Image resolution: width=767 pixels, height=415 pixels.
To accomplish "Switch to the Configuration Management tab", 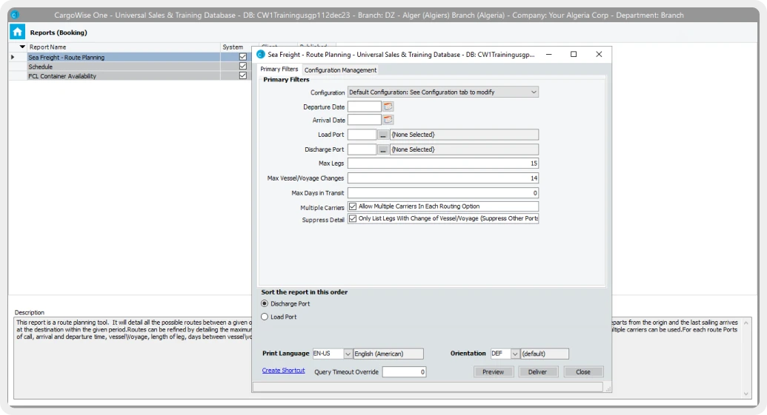I will 340,70.
